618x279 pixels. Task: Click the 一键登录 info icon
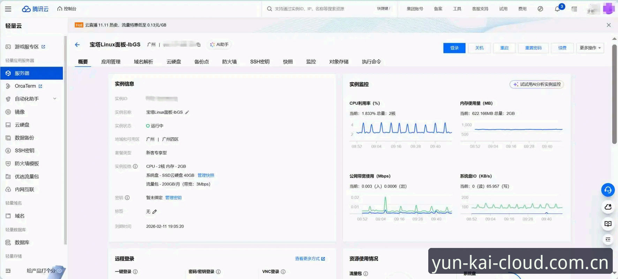pos(135,272)
